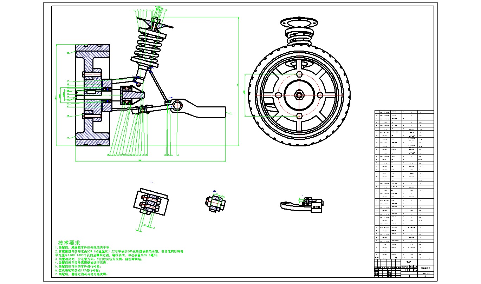This screenshot has height=284, width=481.
Task: Click the center hub nut of the wheel
Action: coord(299,95)
